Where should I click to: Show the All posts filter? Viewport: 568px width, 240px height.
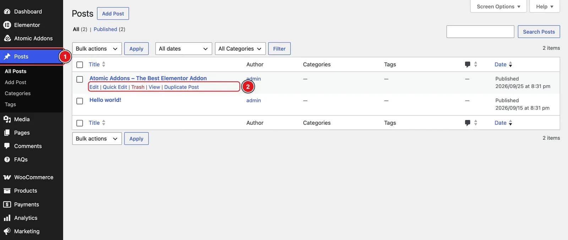tap(76, 29)
